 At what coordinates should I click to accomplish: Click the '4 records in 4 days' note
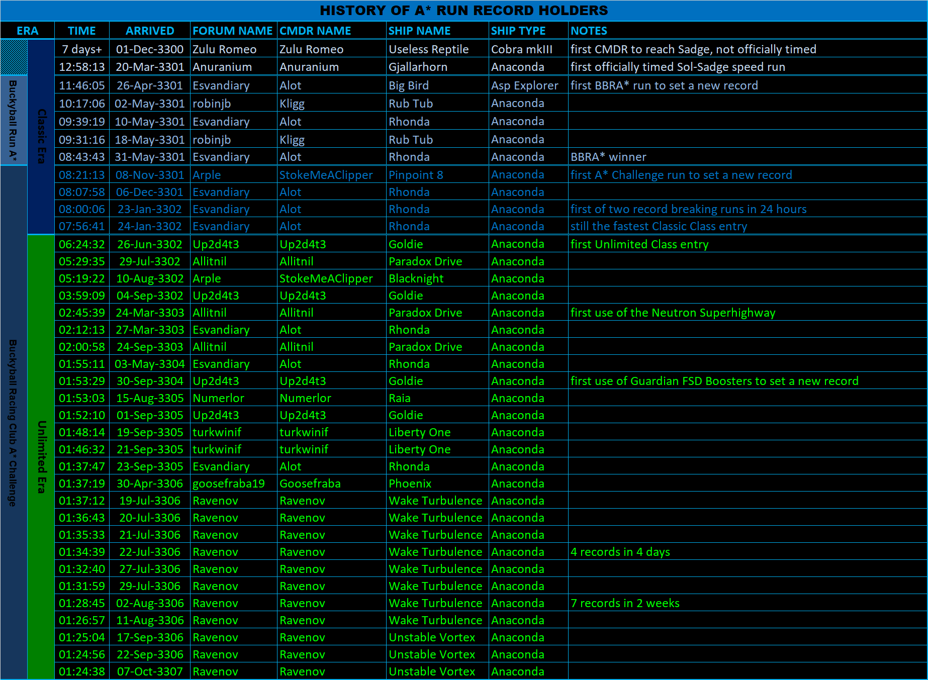tap(620, 552)
